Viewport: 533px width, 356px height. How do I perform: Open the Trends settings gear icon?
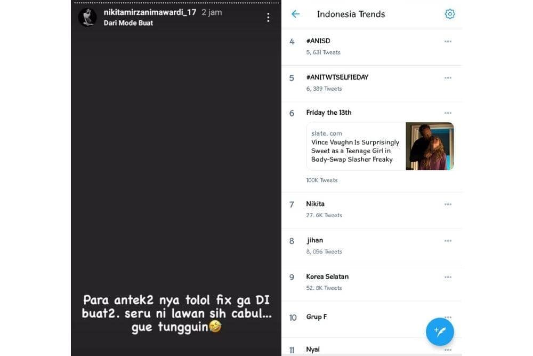pos(450,14)
